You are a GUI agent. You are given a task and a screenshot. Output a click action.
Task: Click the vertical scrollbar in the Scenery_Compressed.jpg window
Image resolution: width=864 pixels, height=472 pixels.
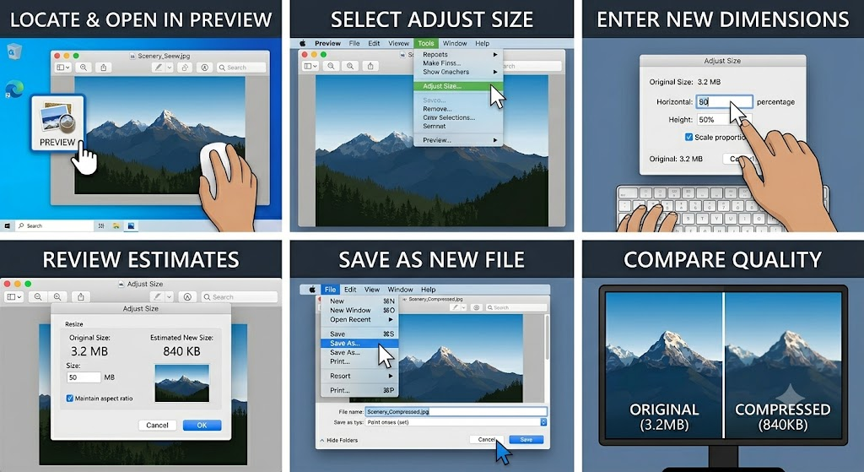tap(547, 337)
